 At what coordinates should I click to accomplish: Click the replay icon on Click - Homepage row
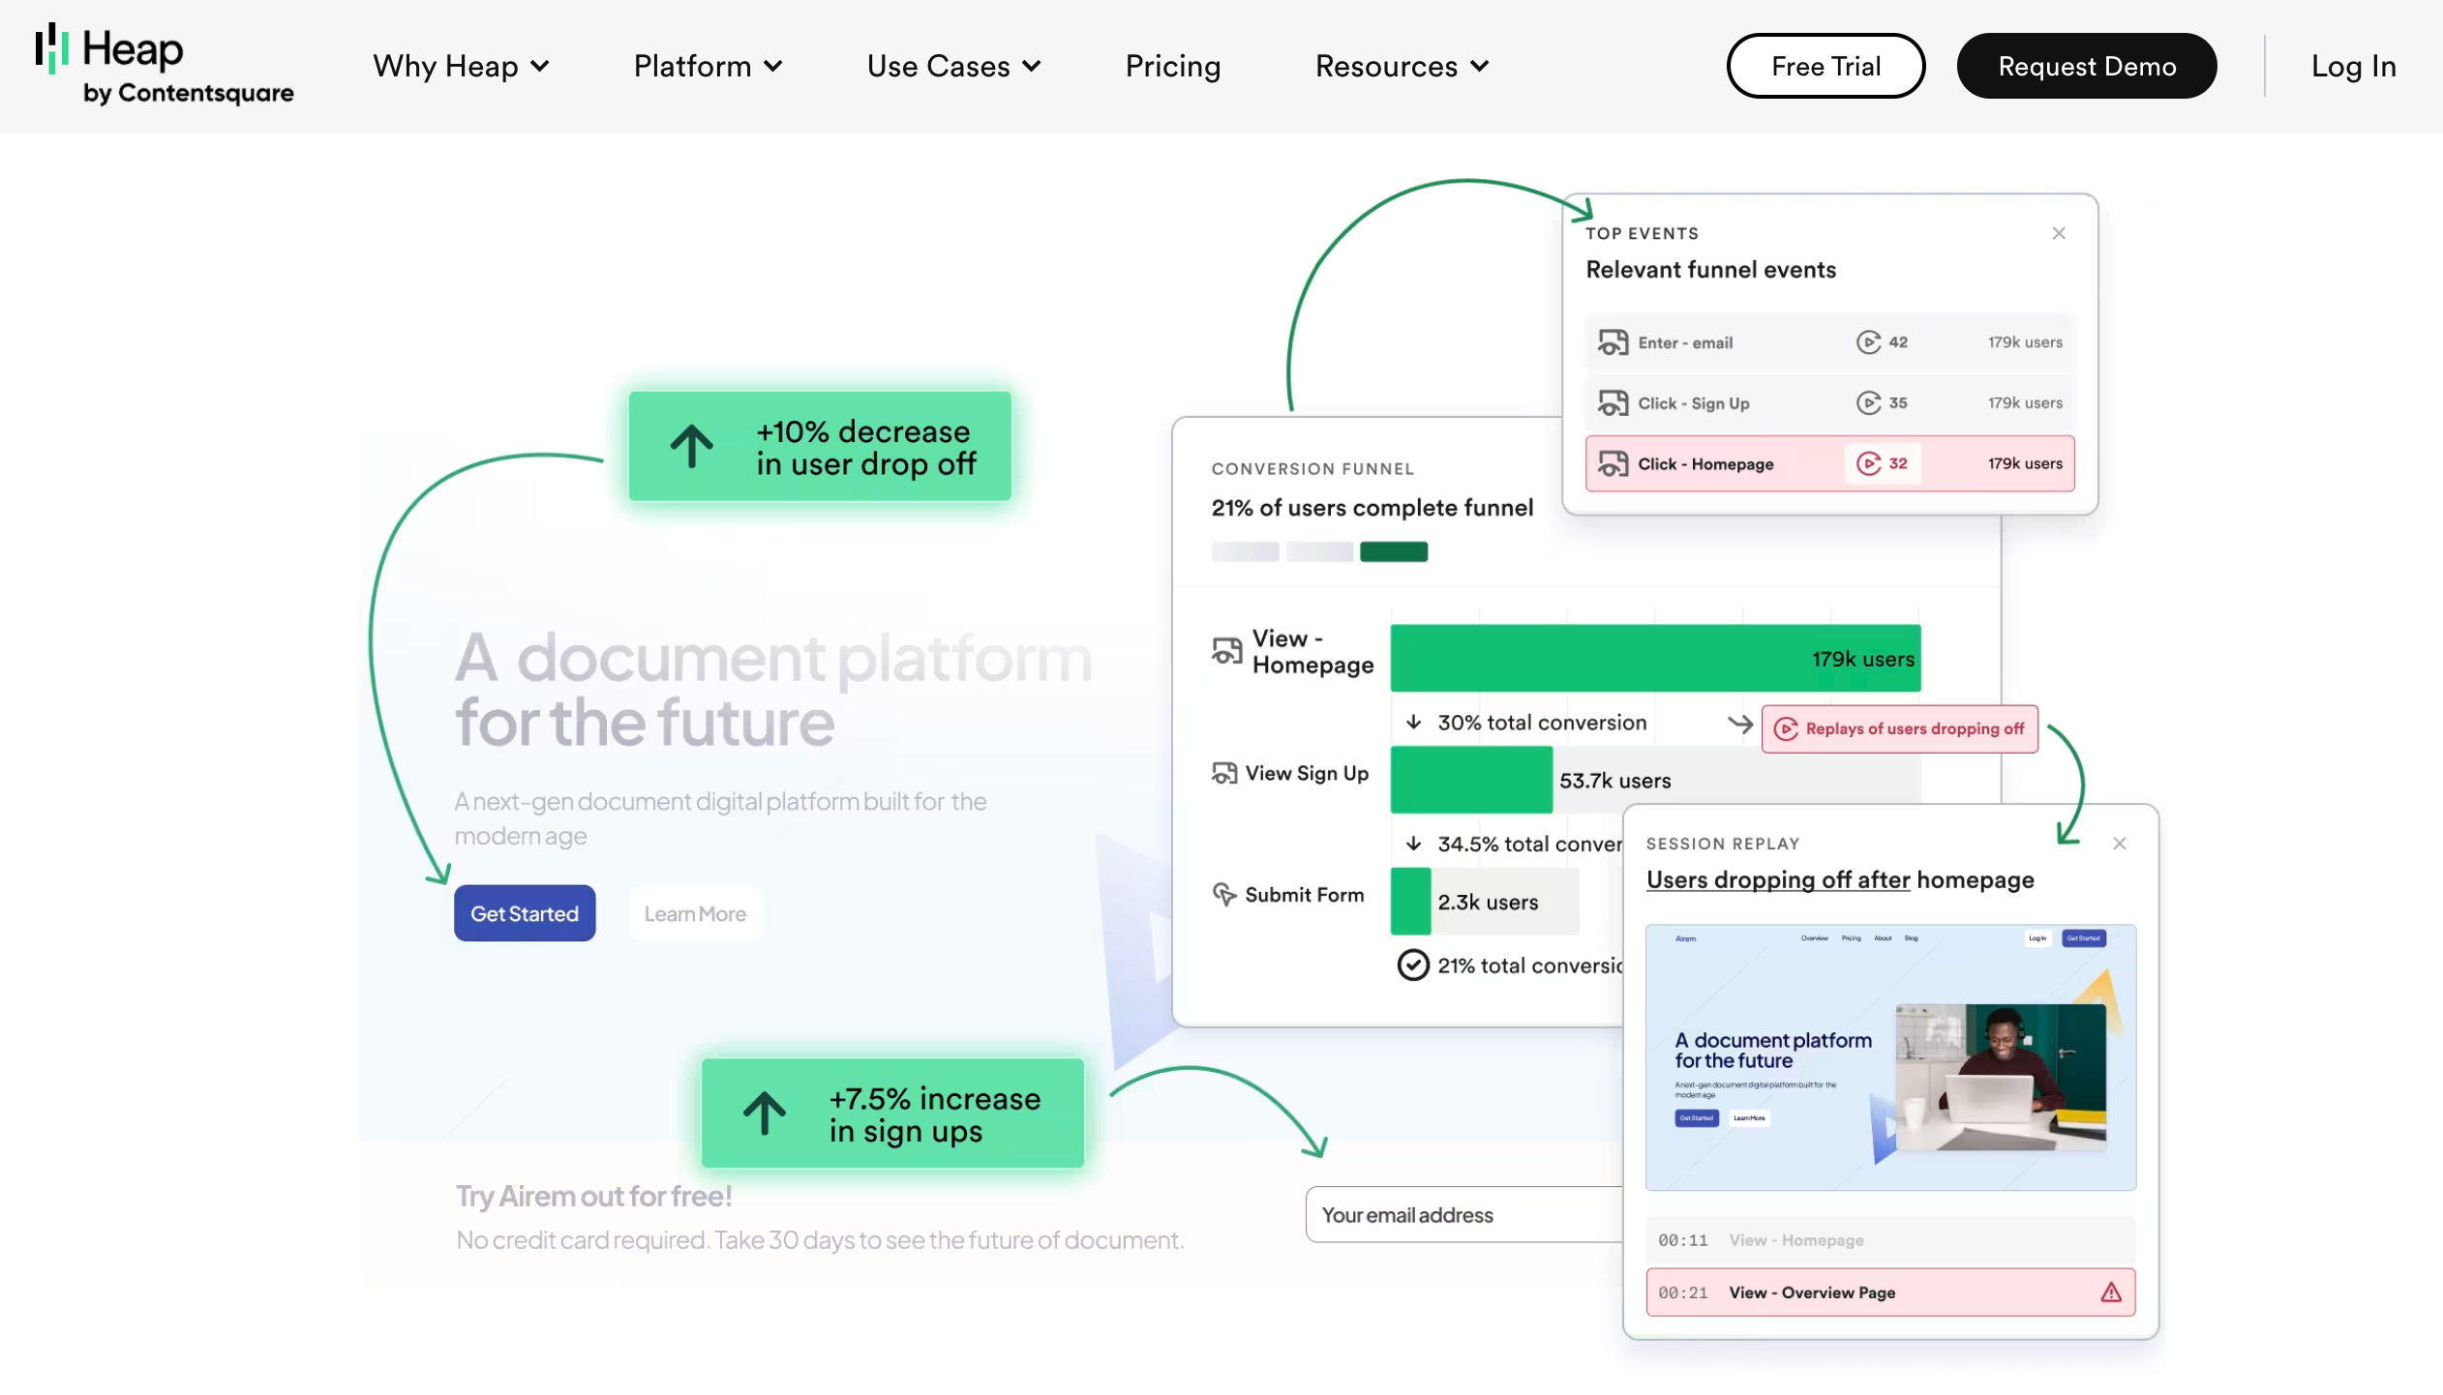click(x=1868, y=464)
